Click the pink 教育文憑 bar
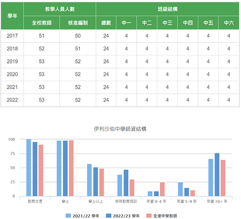This screenshot has width=241, height=219. [x=41, y=171]
